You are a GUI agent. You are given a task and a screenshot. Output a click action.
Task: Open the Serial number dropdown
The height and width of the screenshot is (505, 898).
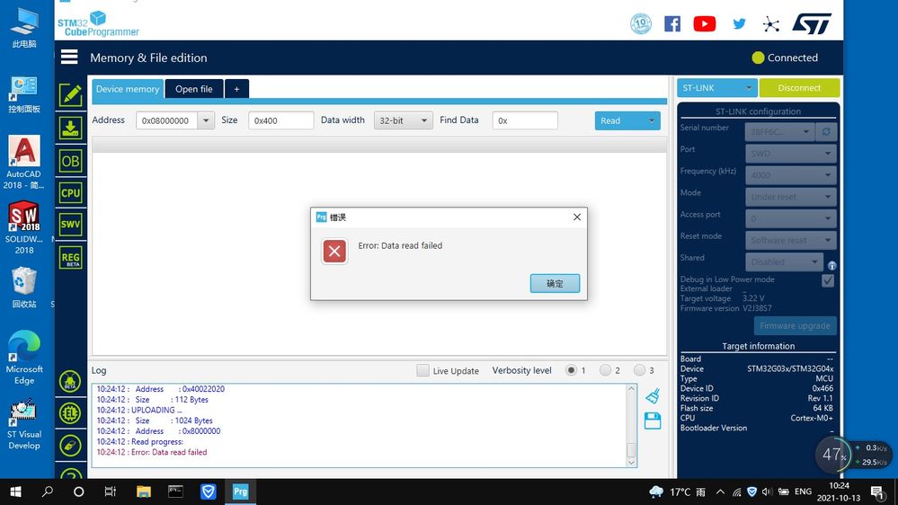[780, 132]
